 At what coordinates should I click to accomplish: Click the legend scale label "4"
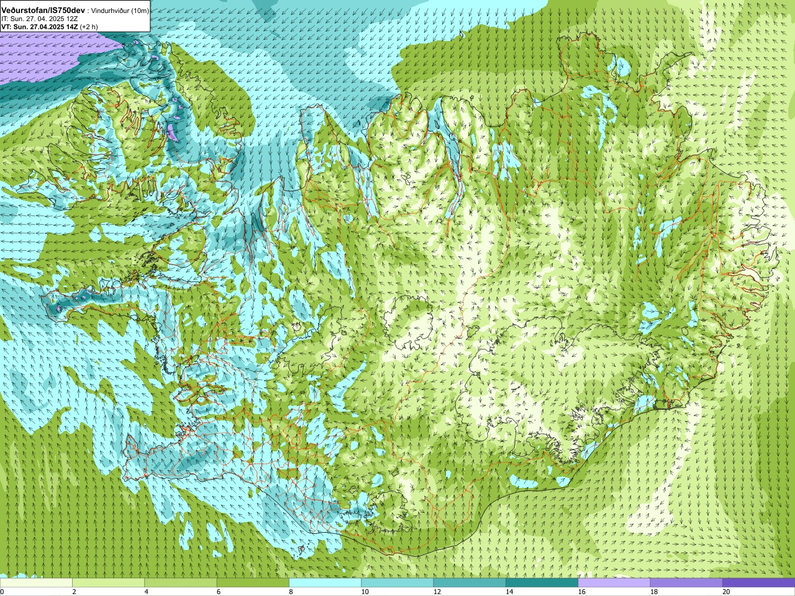coord(146,592)
